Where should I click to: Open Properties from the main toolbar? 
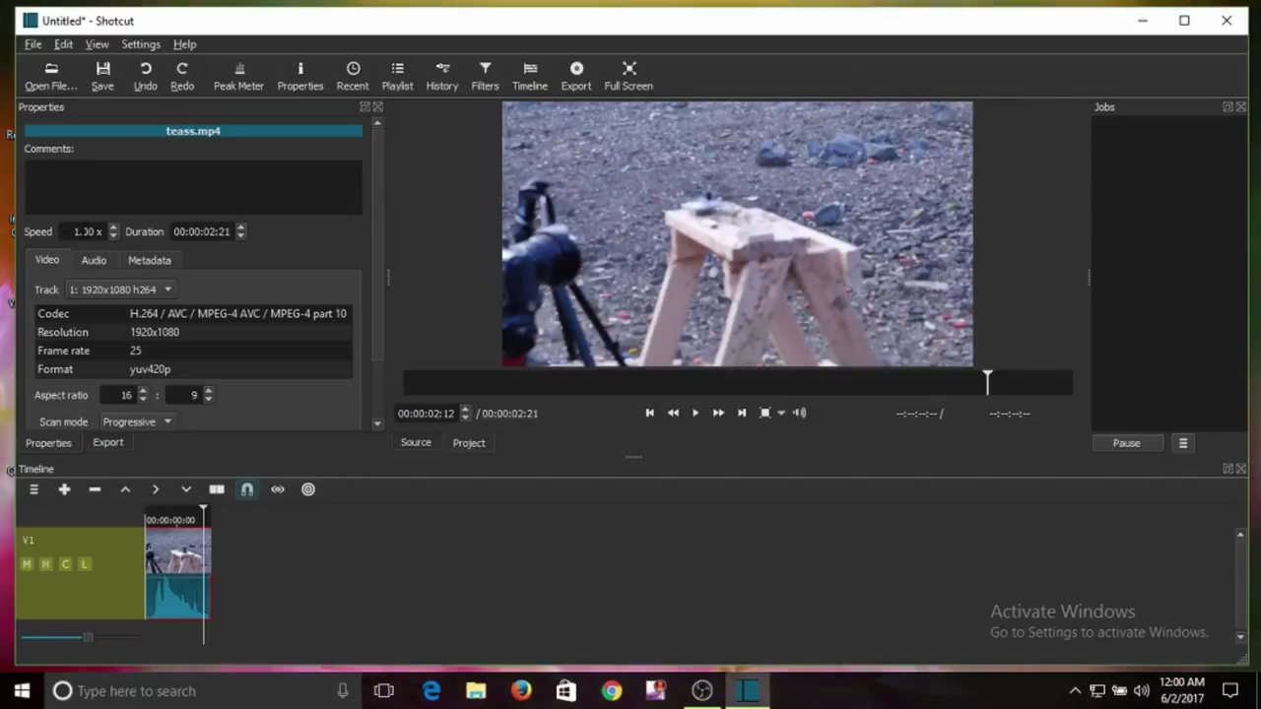tap(300, 76)
